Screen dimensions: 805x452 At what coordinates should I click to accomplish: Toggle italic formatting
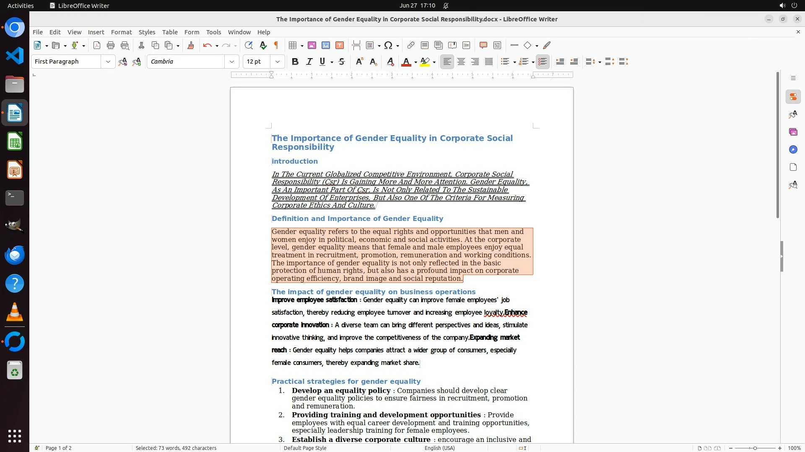(309, 62)
